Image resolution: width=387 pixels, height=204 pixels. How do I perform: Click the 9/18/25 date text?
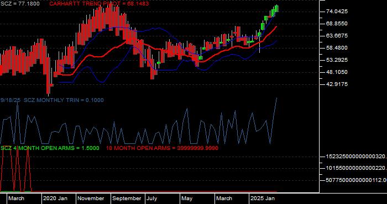(11, 100)
